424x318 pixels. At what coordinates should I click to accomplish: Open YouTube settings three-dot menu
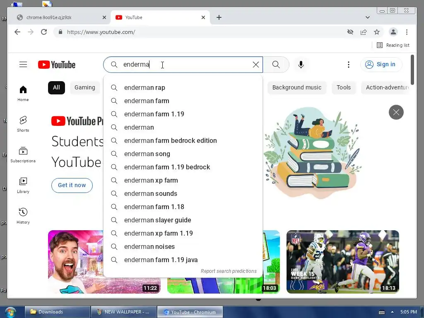click(349, 65)
